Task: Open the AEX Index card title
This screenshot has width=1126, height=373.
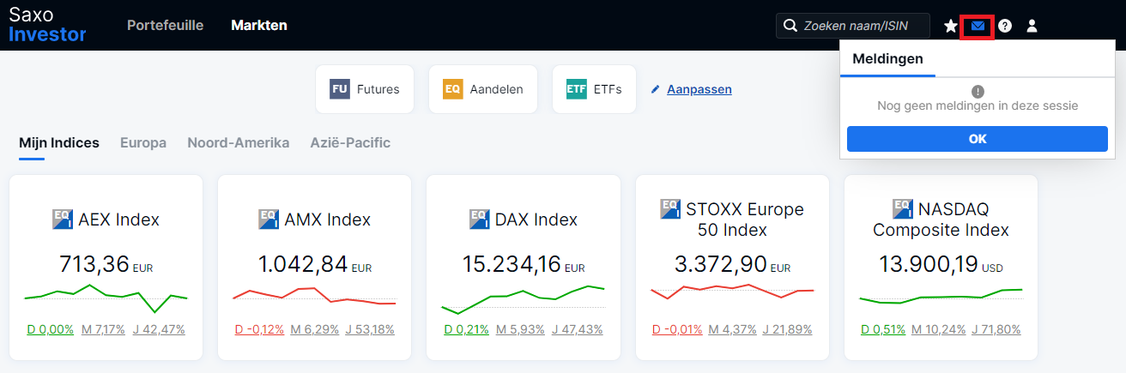Action: [118, 220]
